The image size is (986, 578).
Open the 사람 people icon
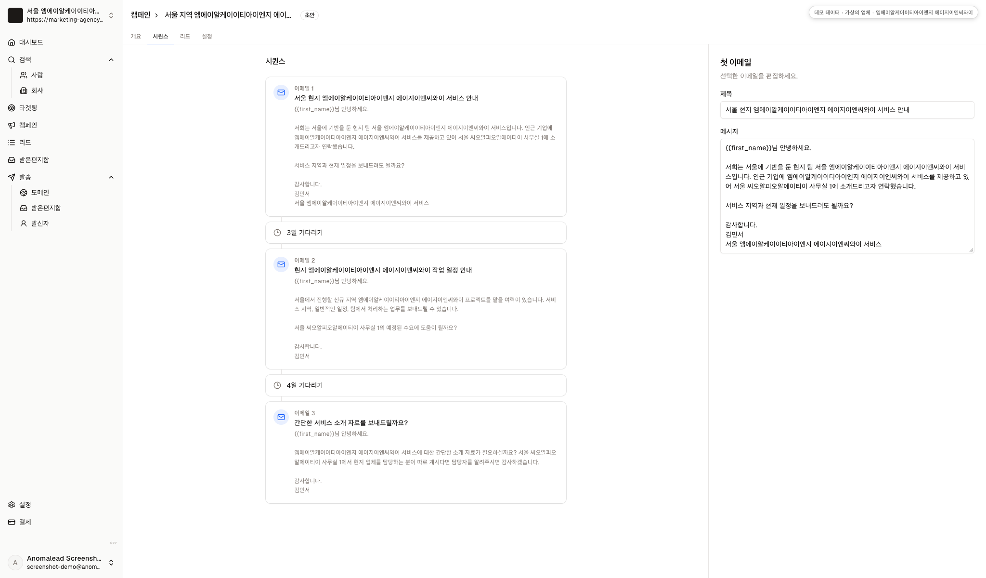[24, 75]
